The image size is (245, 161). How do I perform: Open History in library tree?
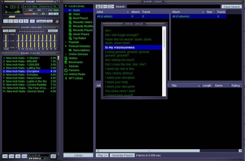coord(73,58)
